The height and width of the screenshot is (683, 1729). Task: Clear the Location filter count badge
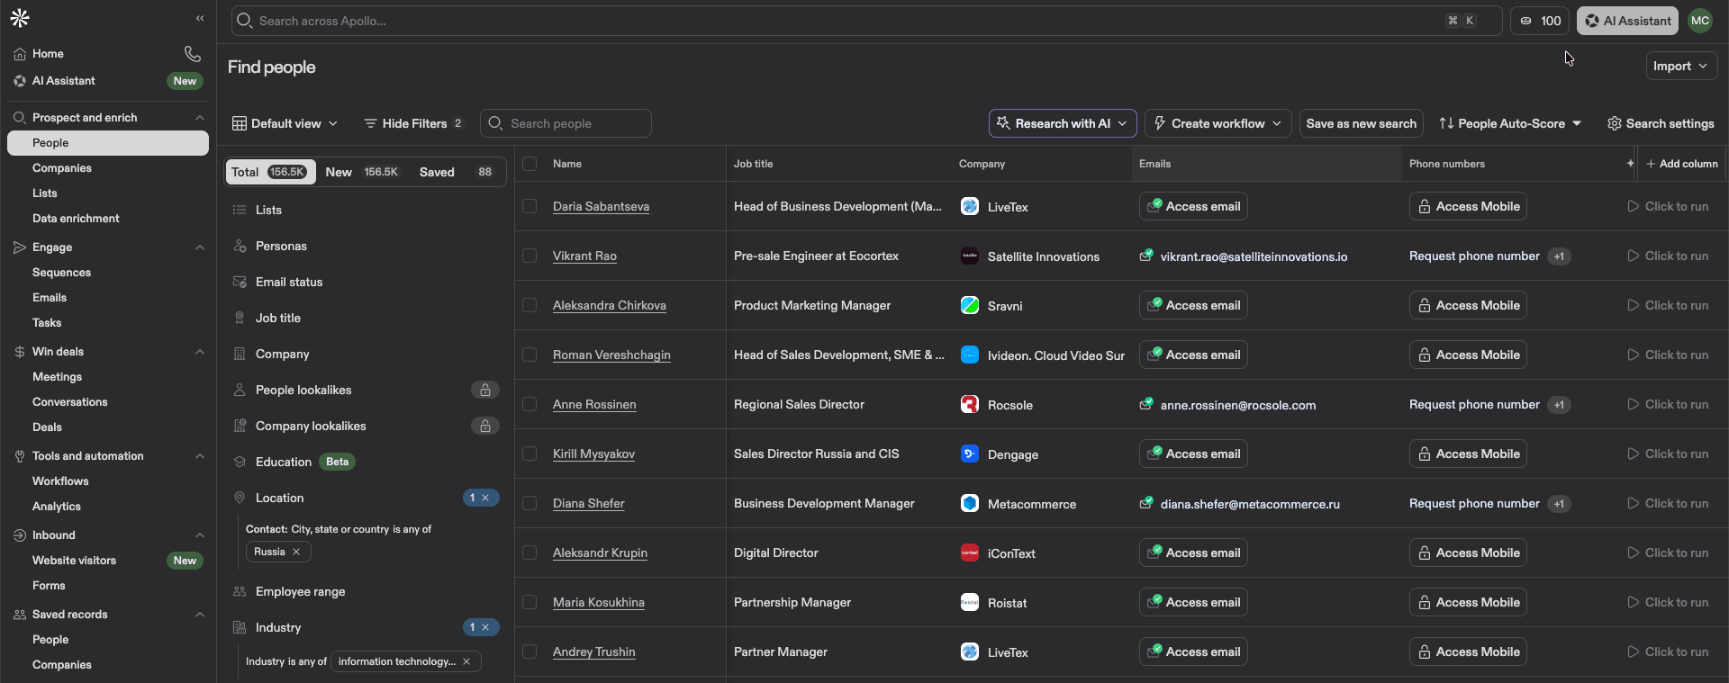[481, 498]
